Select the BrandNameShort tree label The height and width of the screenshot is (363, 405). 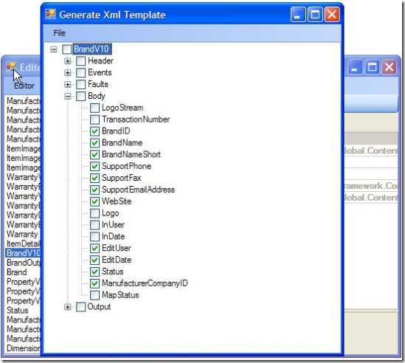(x=131, y=154)
